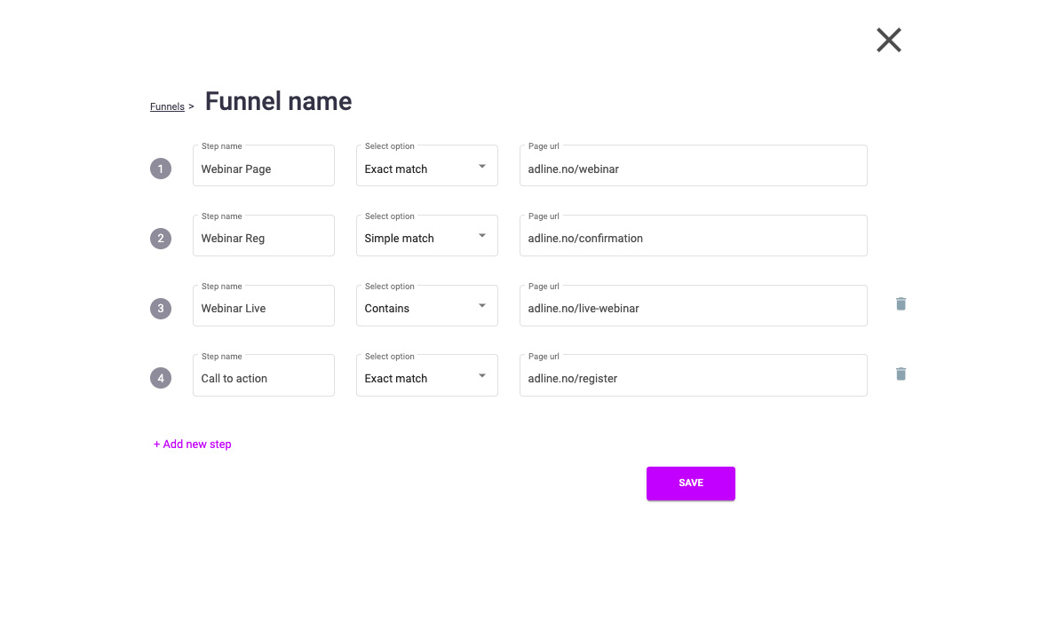Click the step 2 number badge
This screenshot has width=1056, height=629.
161,239
